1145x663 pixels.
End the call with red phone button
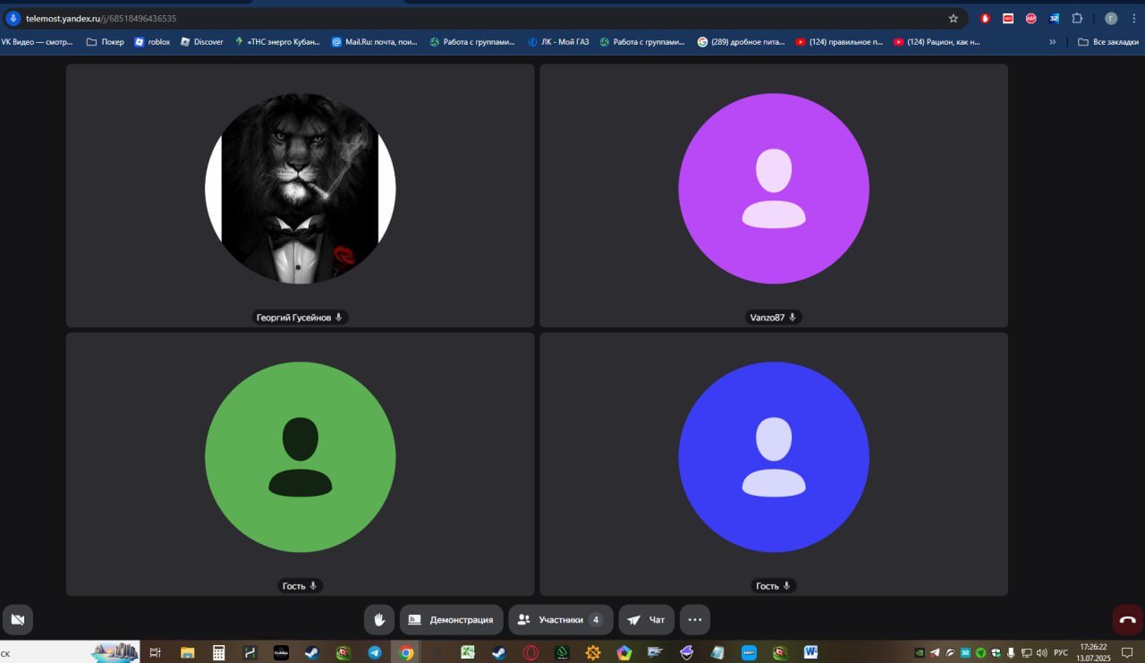click(x=1127, y=619)
